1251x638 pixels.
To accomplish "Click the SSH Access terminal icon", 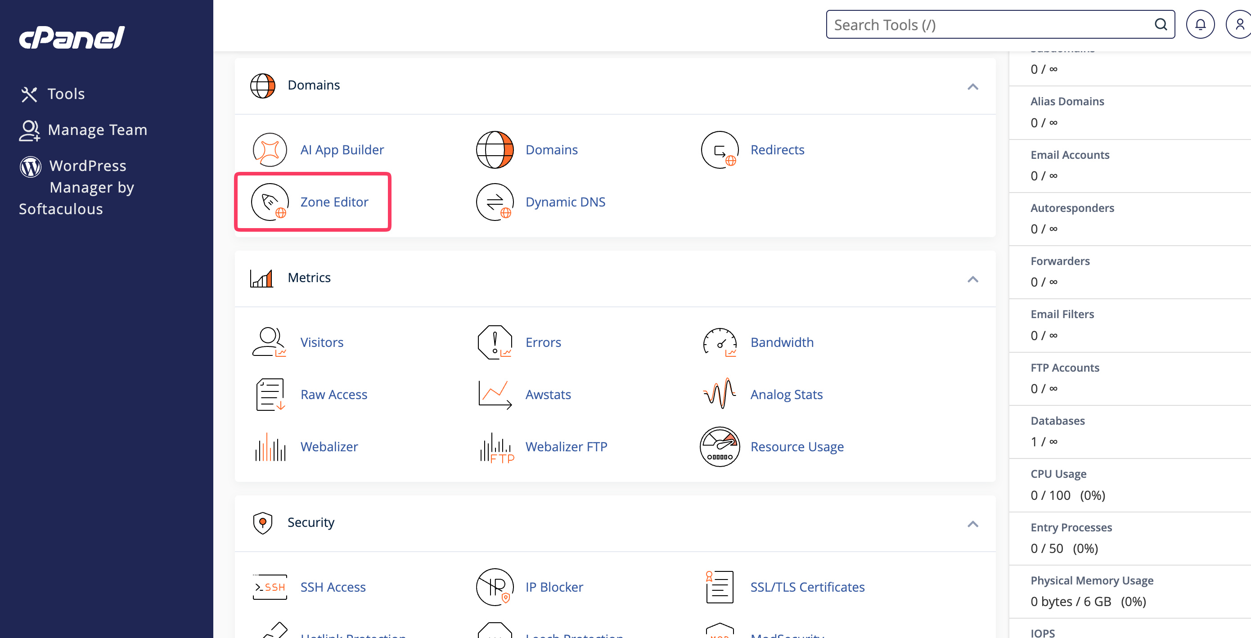I will tap(270, 587).
